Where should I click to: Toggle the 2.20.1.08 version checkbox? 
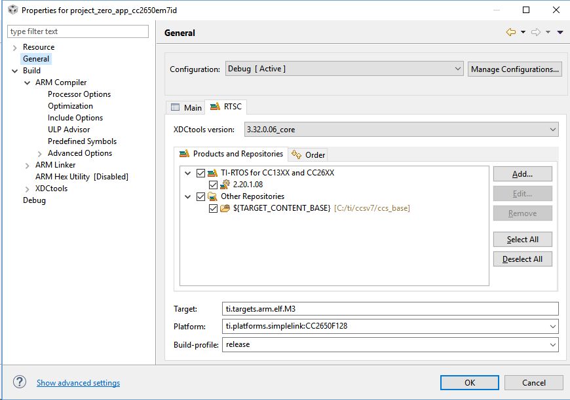pos(213,185)
